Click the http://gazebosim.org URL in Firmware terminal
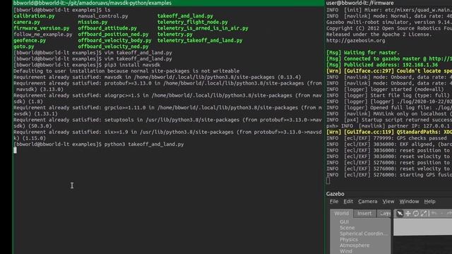452x254 pixels. coord(356,41)
